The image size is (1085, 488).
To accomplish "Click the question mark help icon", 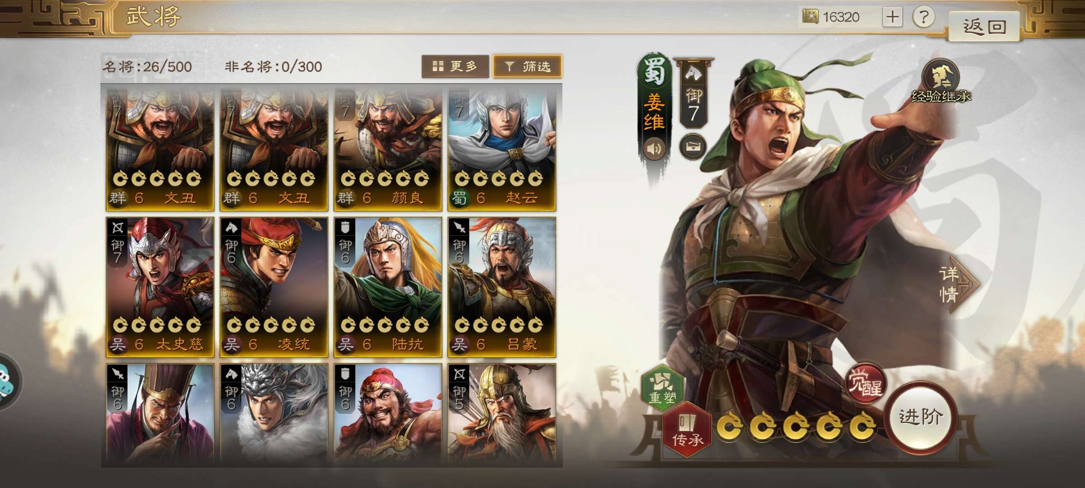I will click(x=924, y=17).
